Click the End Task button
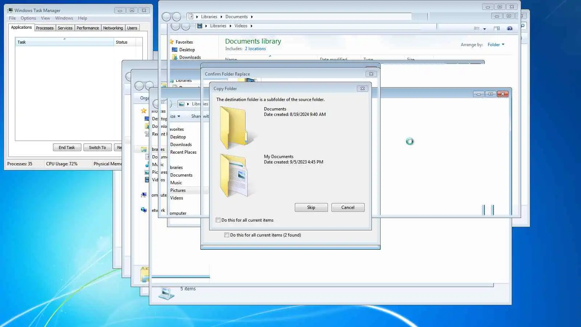Viewport: 581px width, 327px height. [67, 148]
